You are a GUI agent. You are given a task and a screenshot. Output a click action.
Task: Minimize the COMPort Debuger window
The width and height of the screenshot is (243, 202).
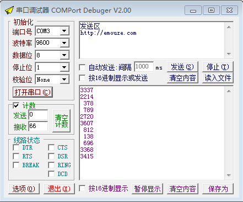[x=193, y=10]
